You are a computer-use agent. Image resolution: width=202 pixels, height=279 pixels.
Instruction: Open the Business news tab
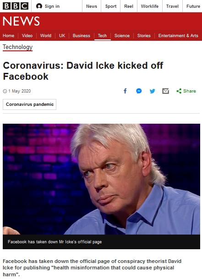pyautogui.click(x=82, y=36)
